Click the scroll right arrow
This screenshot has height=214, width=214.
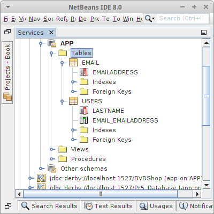click(197, 194)
